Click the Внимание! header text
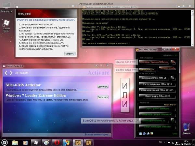The height and width of the screenshot is (146, 195). coord(24,14)
